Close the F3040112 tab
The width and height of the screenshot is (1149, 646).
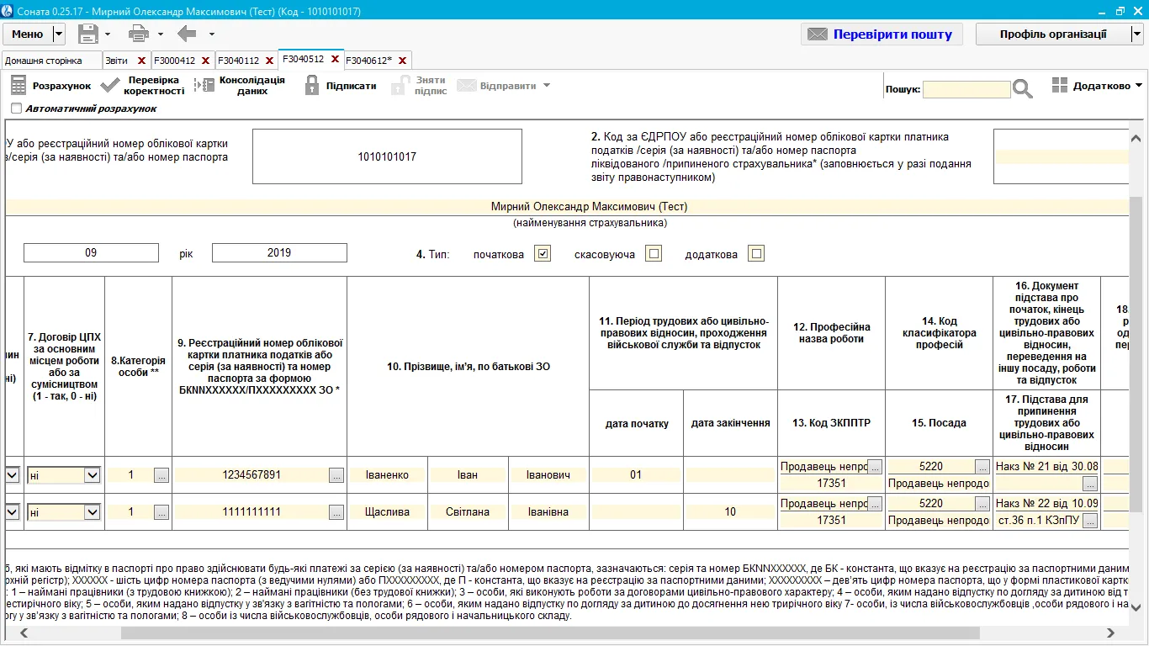pos(269,61)
